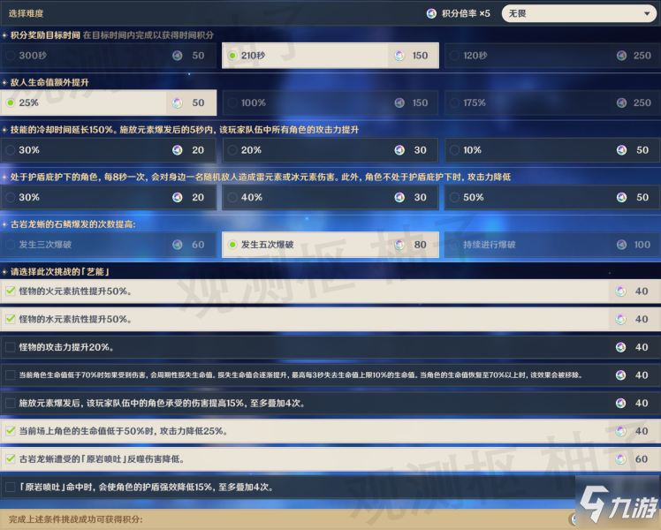The height and width of the screenshot is (530, 661).
Task: Click the 敌人生命值额外提升 section heading
Action: click(x=49, y=82)
